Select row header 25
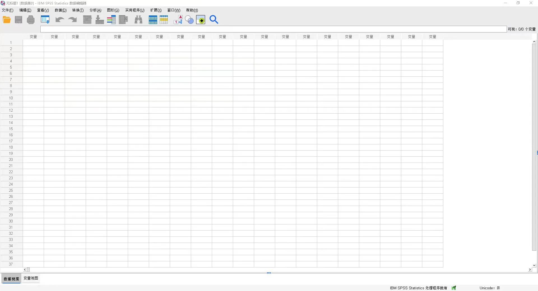 [11, 190]
